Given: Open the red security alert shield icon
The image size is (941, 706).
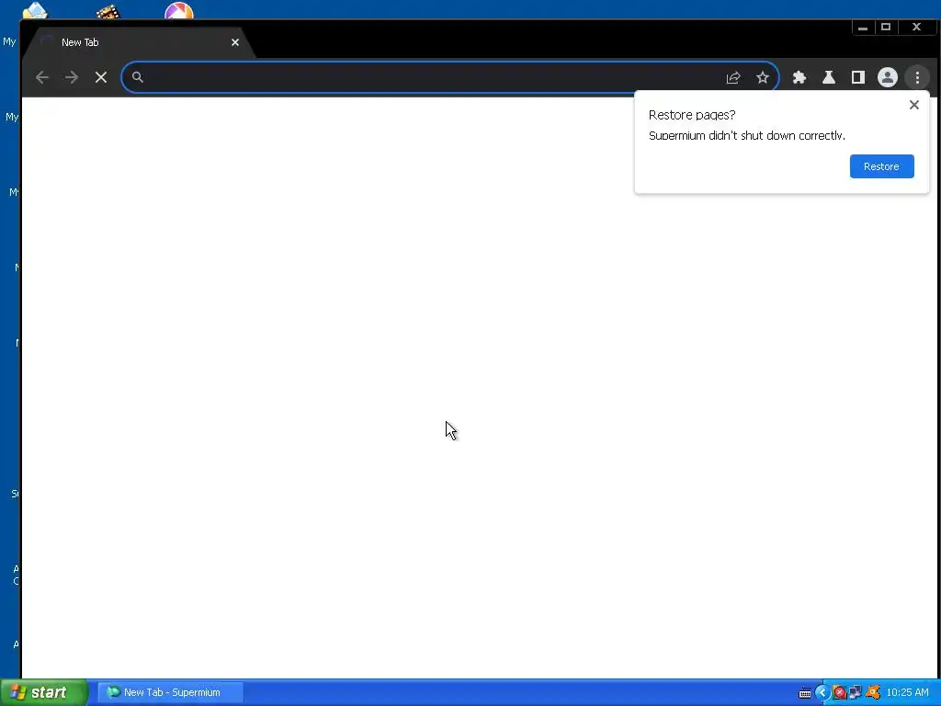Looking at the screenshot, I should [839, 693].
